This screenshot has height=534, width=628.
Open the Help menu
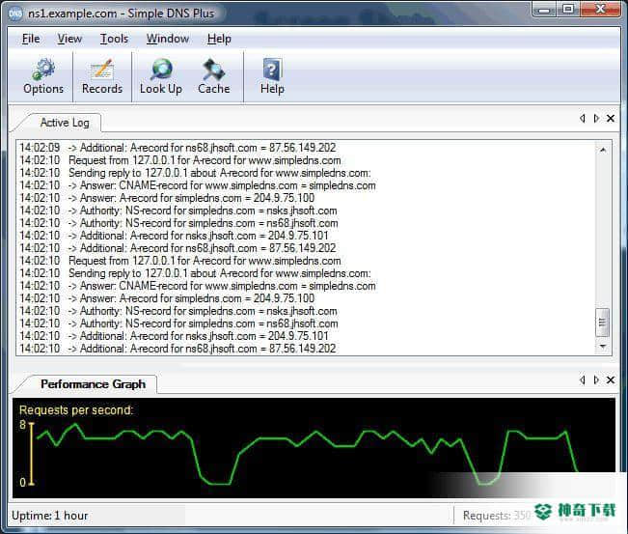click(219, 39)
